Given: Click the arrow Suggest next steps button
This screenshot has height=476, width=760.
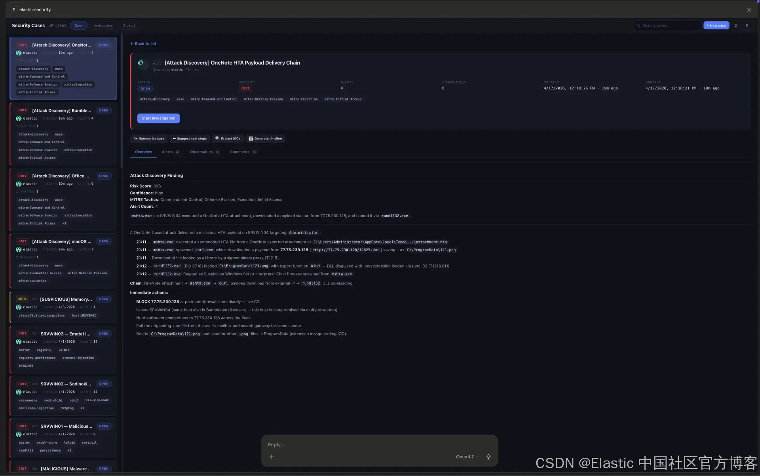Looking at the screenshot, I should coord(190,138).
